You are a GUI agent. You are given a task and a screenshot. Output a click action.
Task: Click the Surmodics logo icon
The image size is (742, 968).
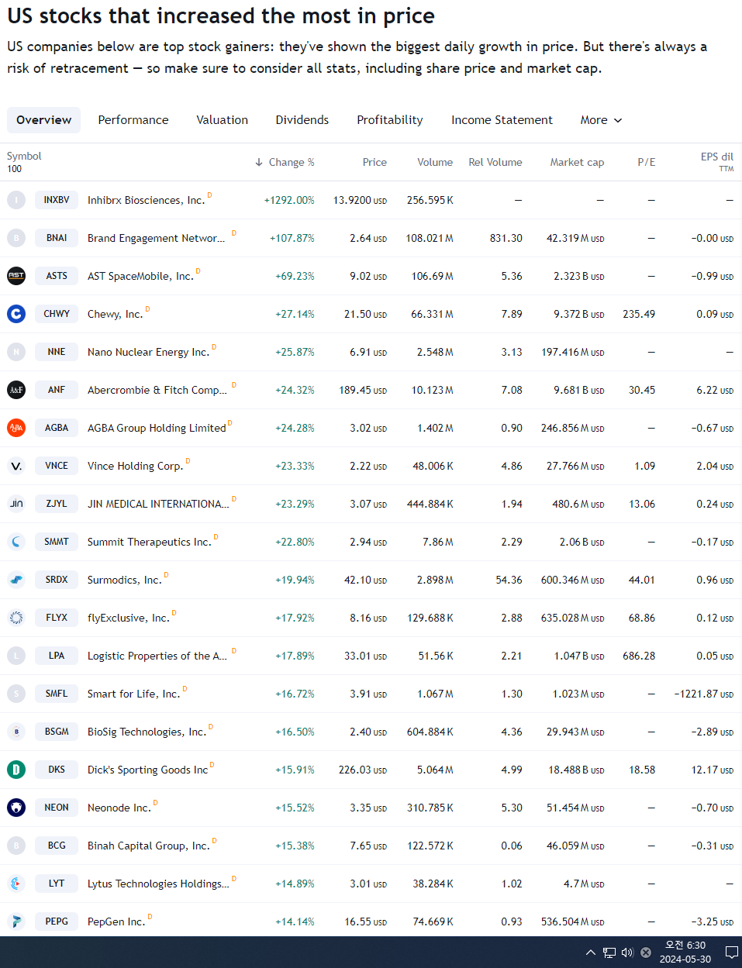[16, 580]
